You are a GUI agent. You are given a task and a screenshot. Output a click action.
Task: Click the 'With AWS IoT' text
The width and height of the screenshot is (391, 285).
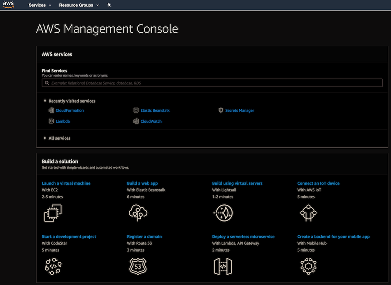pyautogui.click(x=309, y=190)
